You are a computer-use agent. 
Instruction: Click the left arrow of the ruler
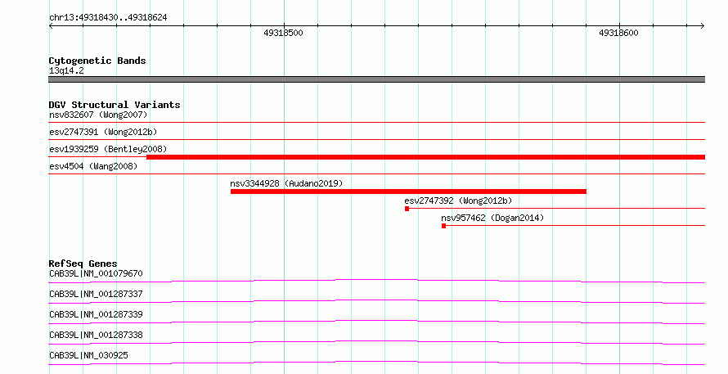point(52,25)
